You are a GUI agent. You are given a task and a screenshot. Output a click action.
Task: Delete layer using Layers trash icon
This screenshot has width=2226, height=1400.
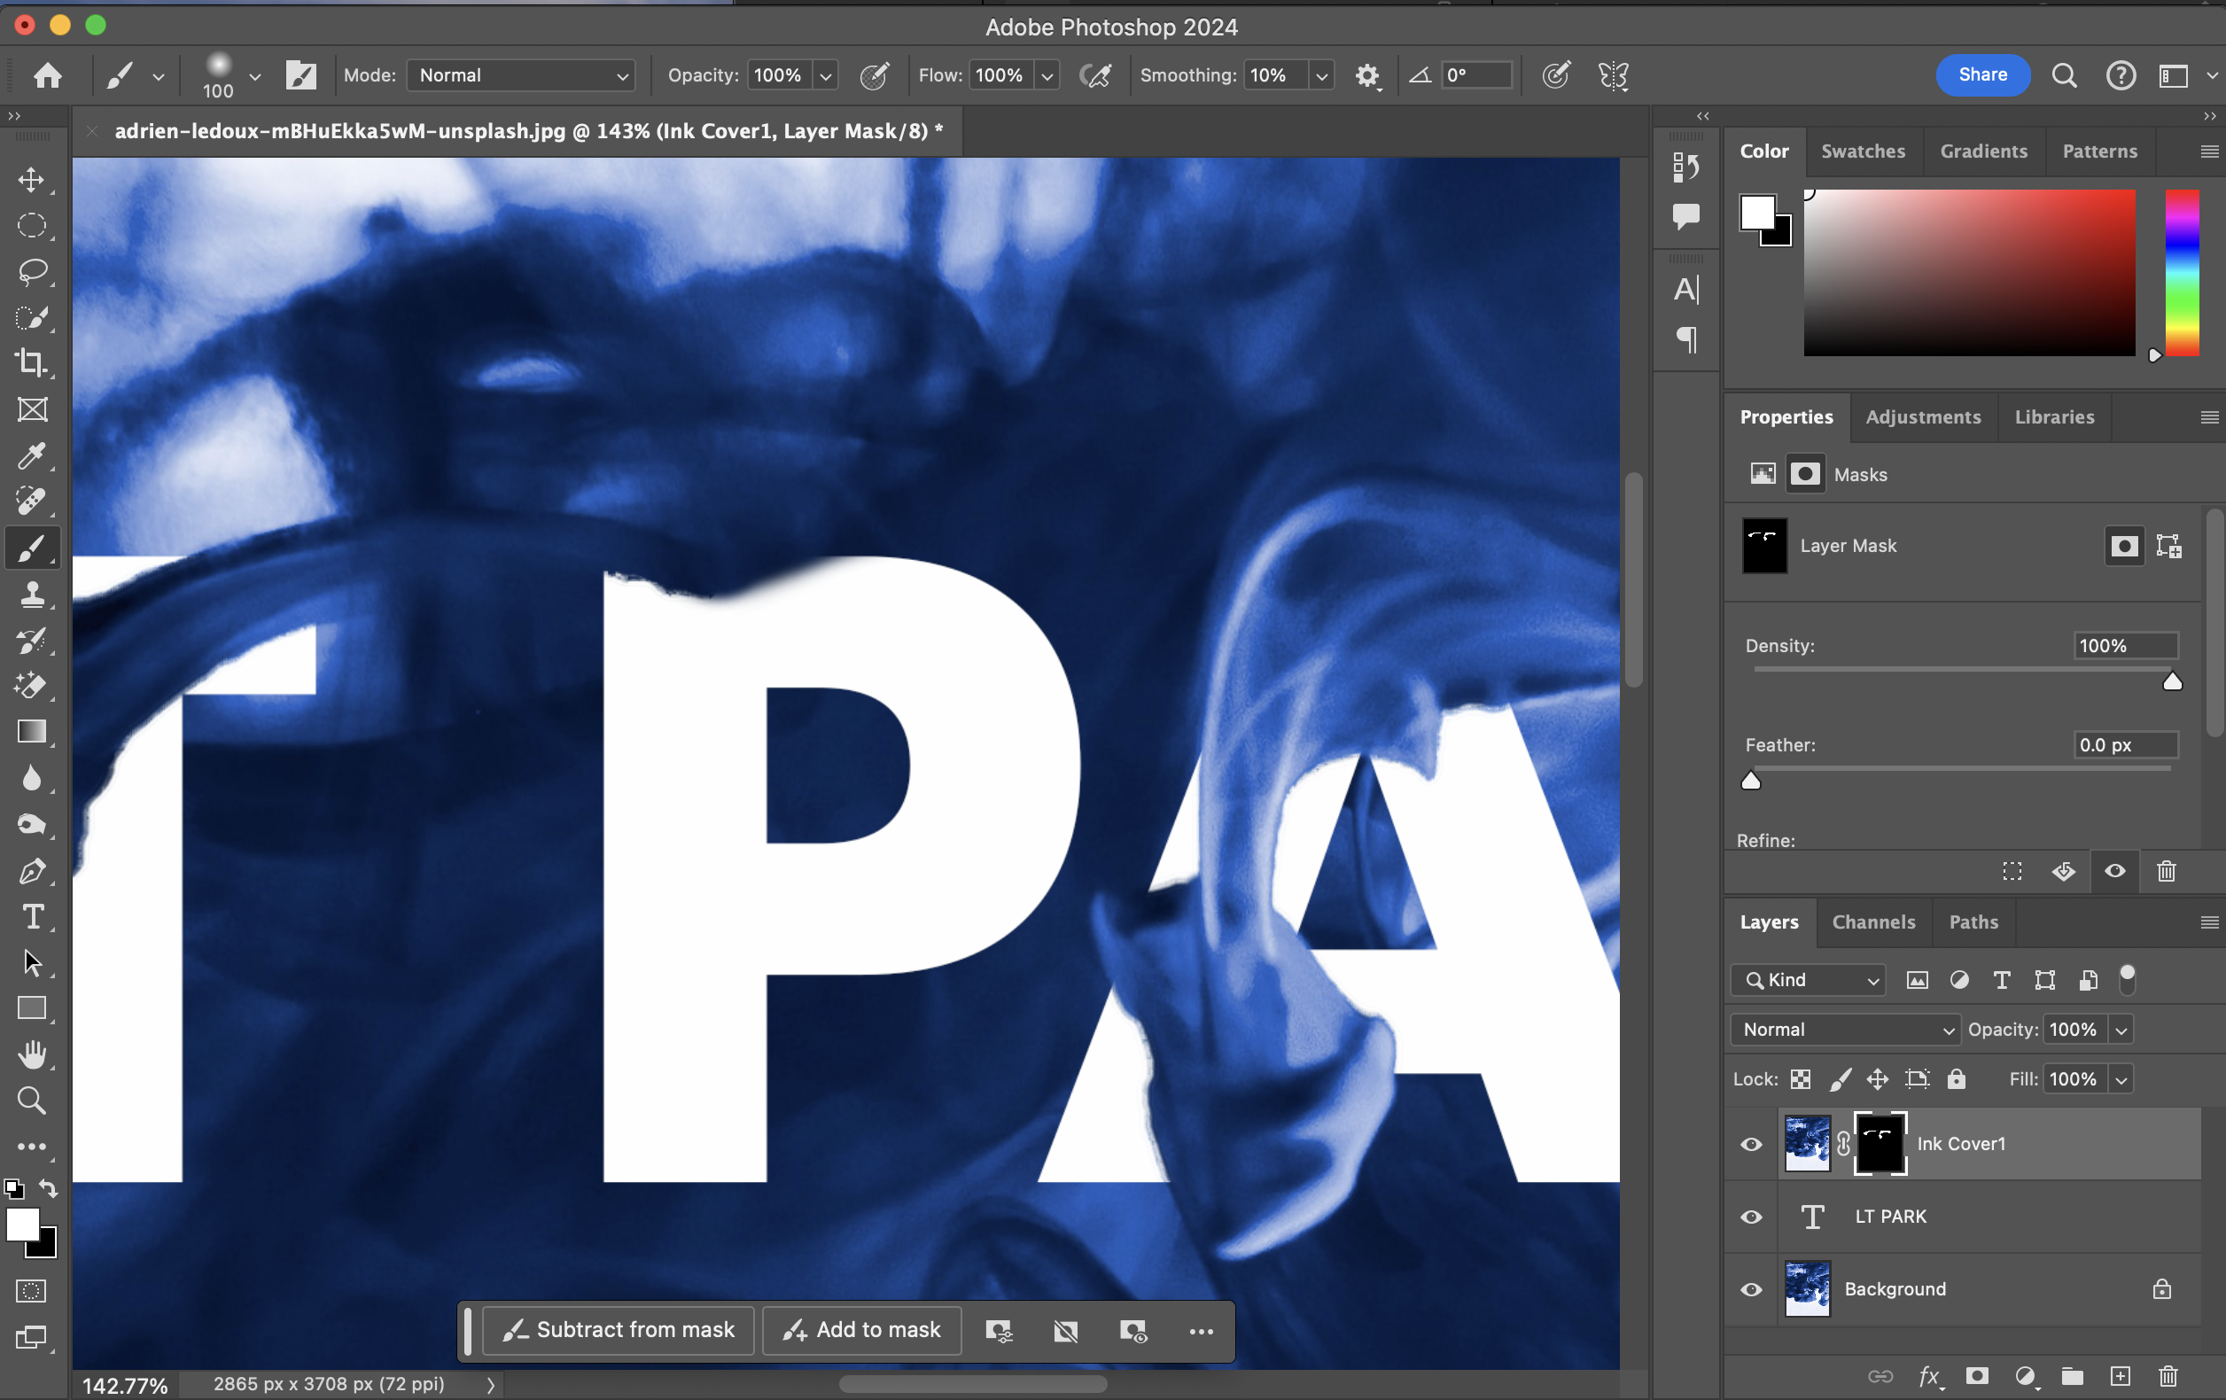tap(2168, 1376)
